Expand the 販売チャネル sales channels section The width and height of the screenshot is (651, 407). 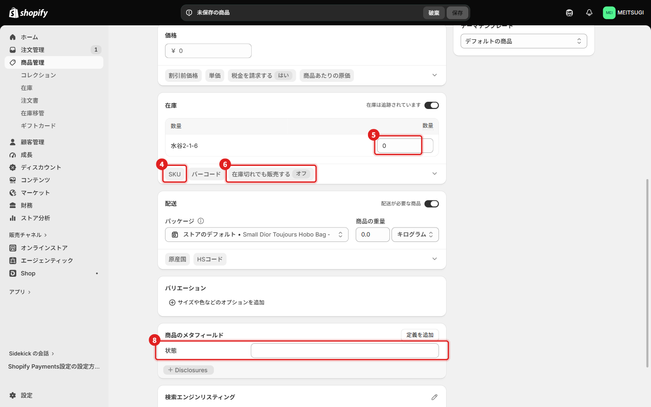(28, 235)
